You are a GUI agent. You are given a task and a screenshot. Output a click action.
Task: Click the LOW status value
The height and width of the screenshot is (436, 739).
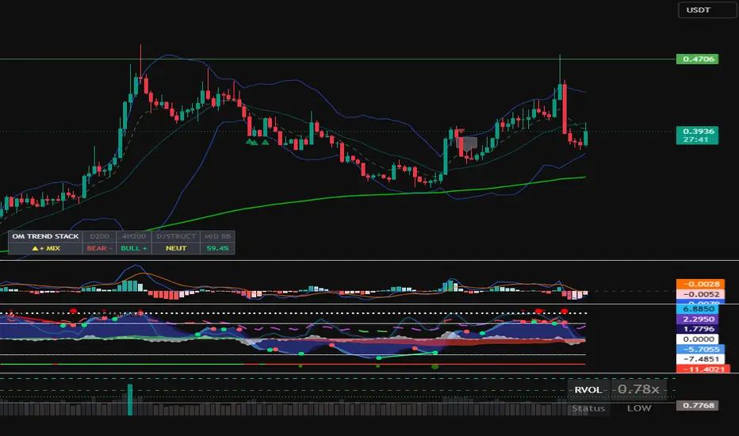(639, 409)
